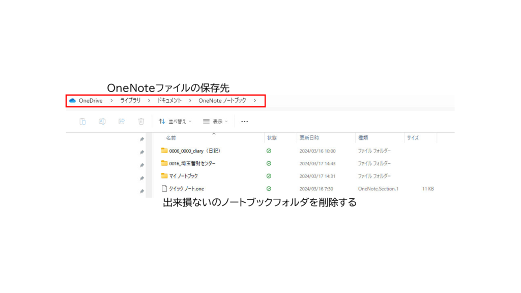Click the date 2024/03/17 14:31

coord(317,176)
